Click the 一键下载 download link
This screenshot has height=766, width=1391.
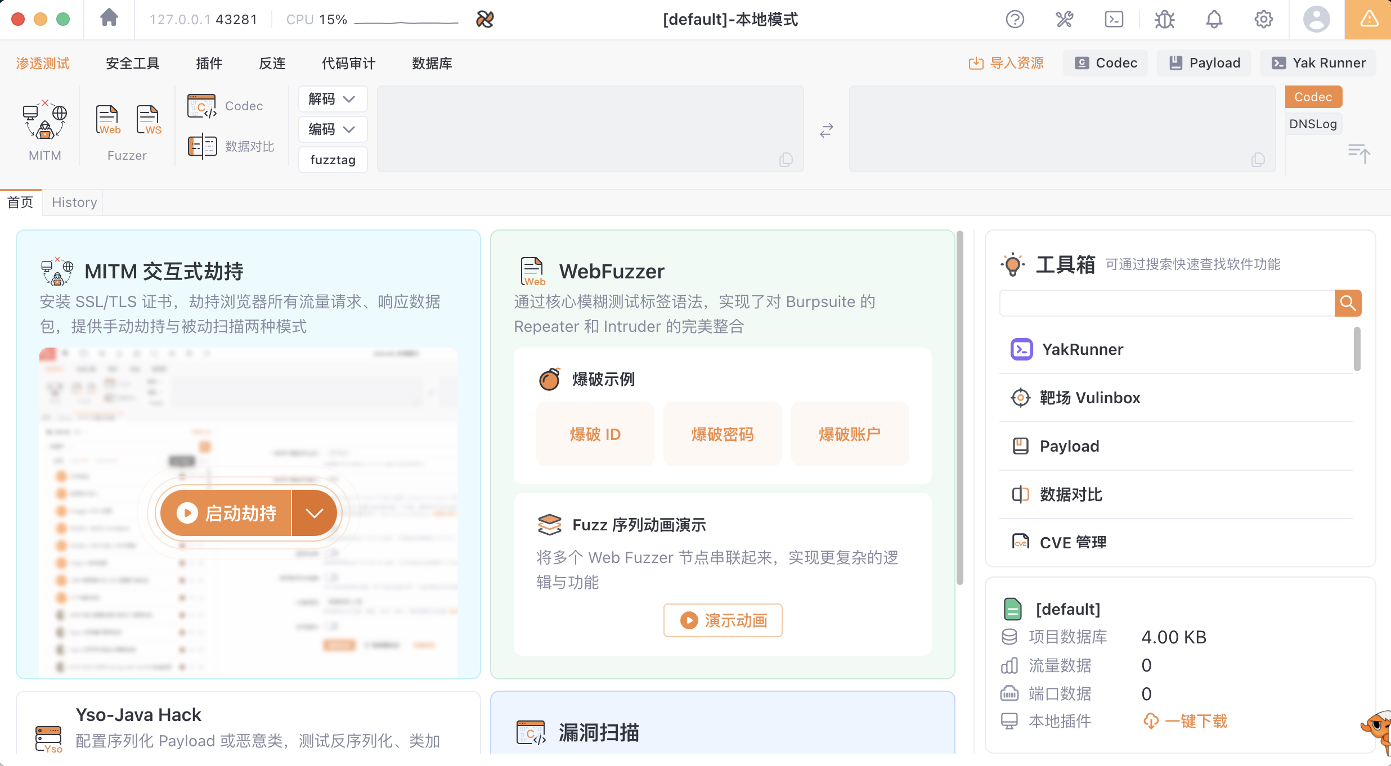[1195, 721]
